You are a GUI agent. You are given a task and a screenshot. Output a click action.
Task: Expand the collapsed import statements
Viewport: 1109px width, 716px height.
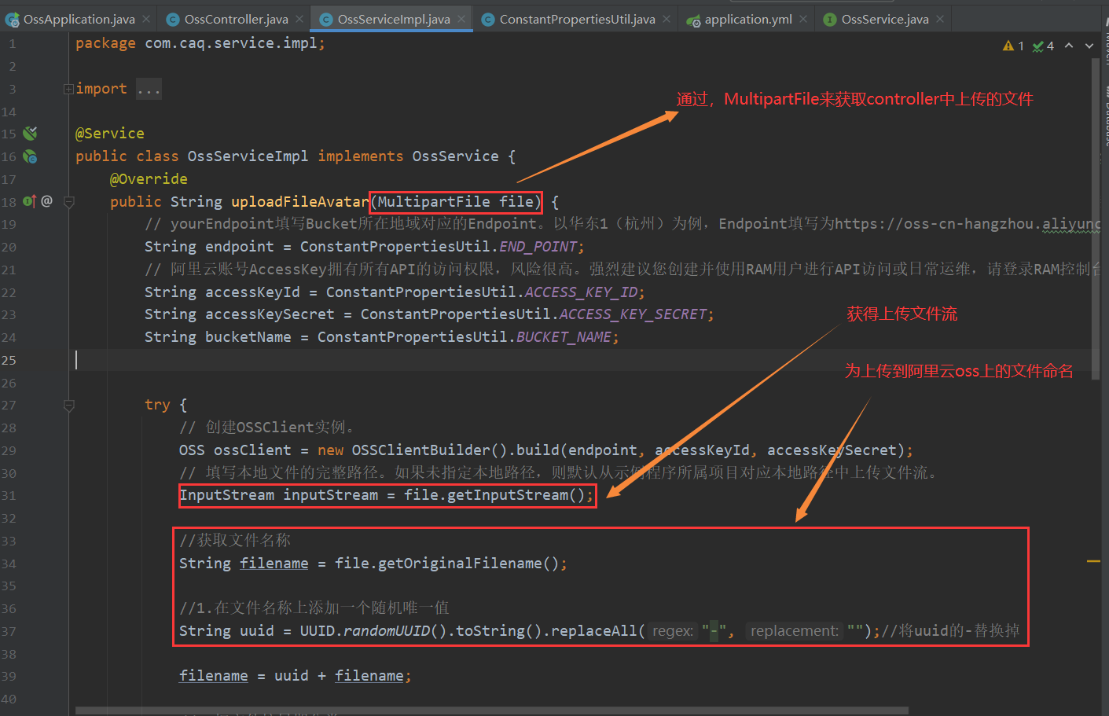(68, 89)
